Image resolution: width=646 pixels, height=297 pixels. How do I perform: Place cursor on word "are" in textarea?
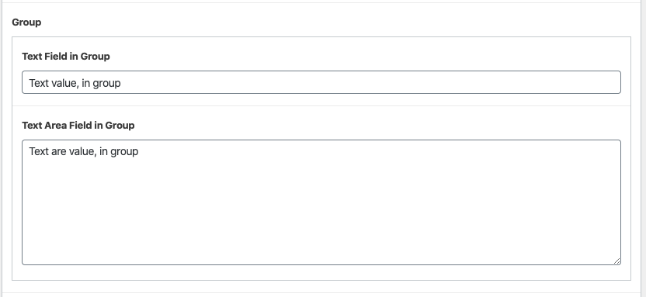[x=58, y=151]
